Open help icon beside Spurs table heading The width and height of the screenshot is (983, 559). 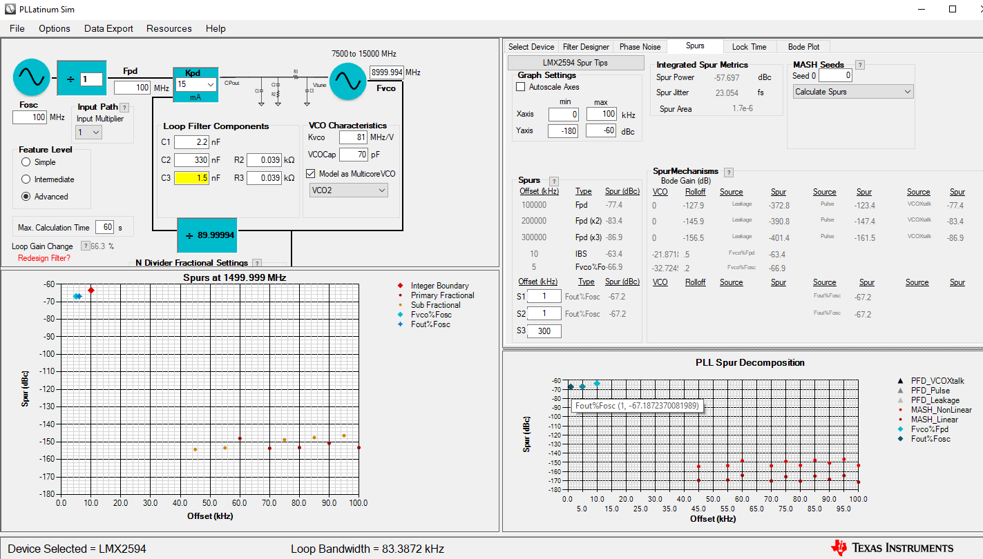pyautogui.click(x=553, y=181)
